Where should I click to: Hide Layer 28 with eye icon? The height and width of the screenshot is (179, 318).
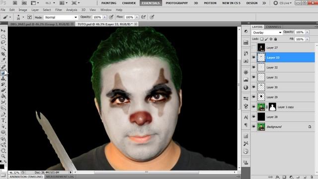point(253,117)
